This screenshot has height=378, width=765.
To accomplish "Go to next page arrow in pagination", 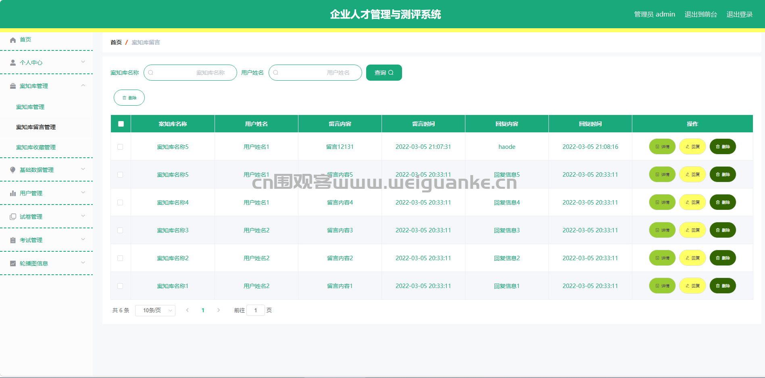I will [219, 310].
